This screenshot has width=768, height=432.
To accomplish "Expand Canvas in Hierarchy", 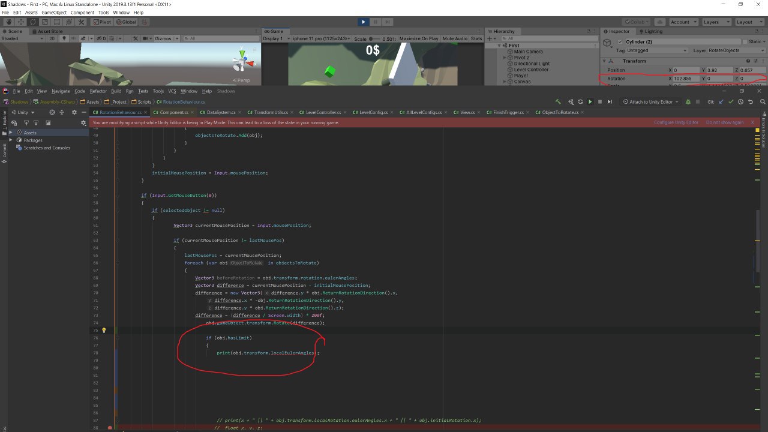I will (x=505, y=82).
